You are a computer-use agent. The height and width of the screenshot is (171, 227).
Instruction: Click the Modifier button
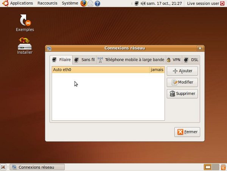182,82
